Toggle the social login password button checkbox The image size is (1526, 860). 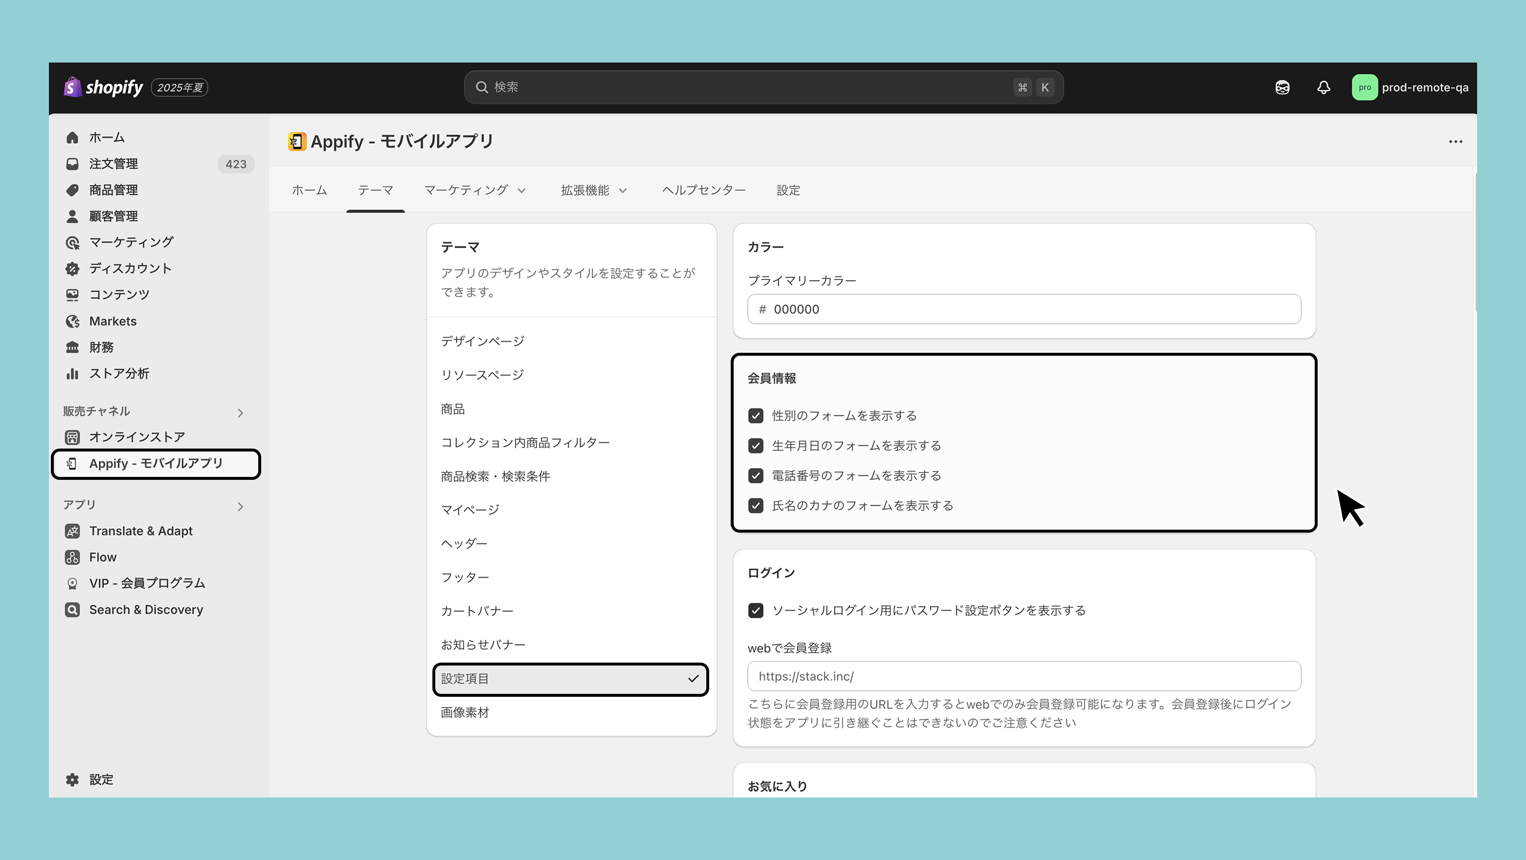(x=755, y=610)
